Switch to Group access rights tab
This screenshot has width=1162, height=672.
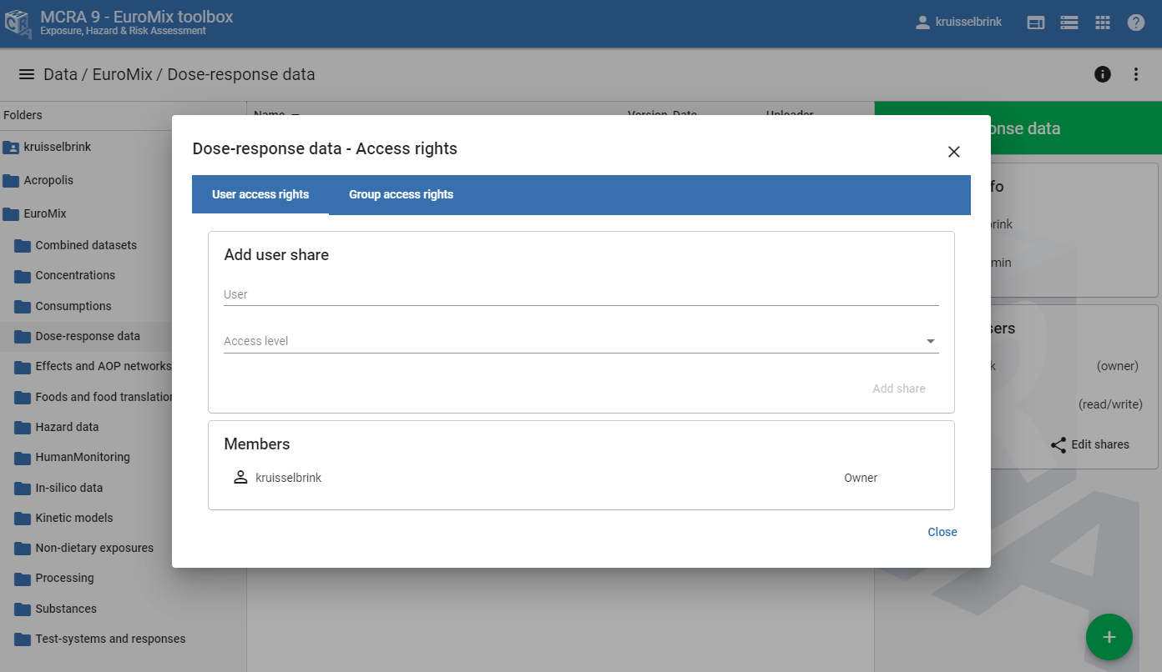(x=401, y=195)
